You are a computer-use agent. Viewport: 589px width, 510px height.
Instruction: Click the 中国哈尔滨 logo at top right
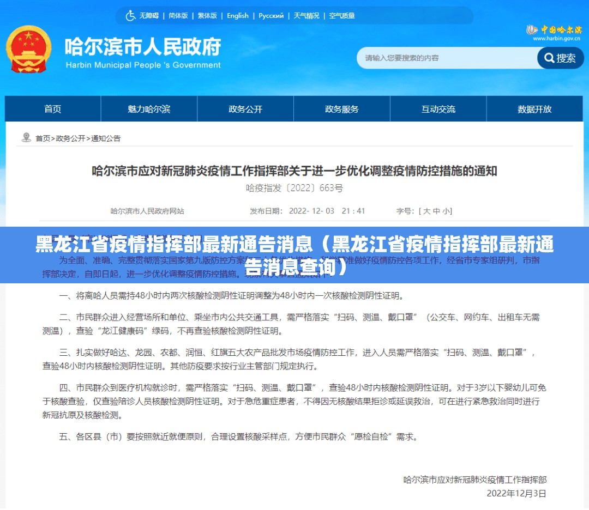click(x=555, y=32)
